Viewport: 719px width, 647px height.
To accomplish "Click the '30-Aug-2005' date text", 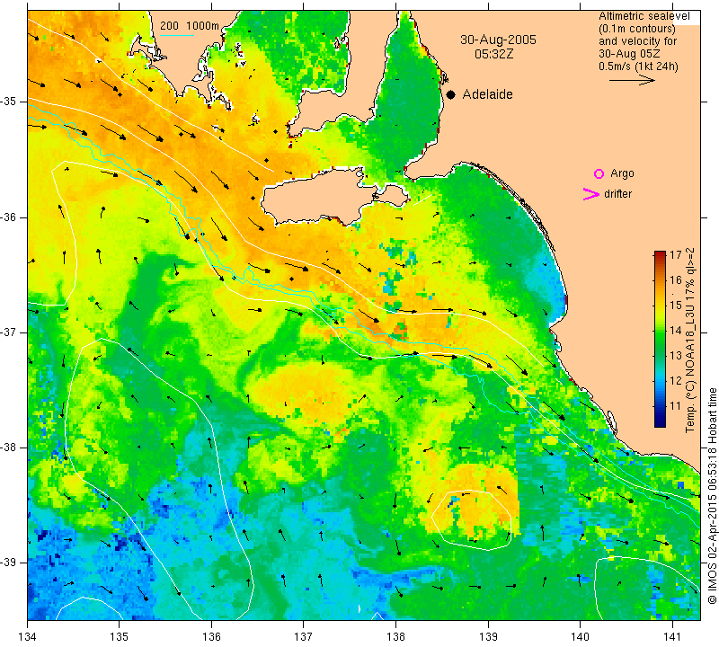I will (499, 40).
